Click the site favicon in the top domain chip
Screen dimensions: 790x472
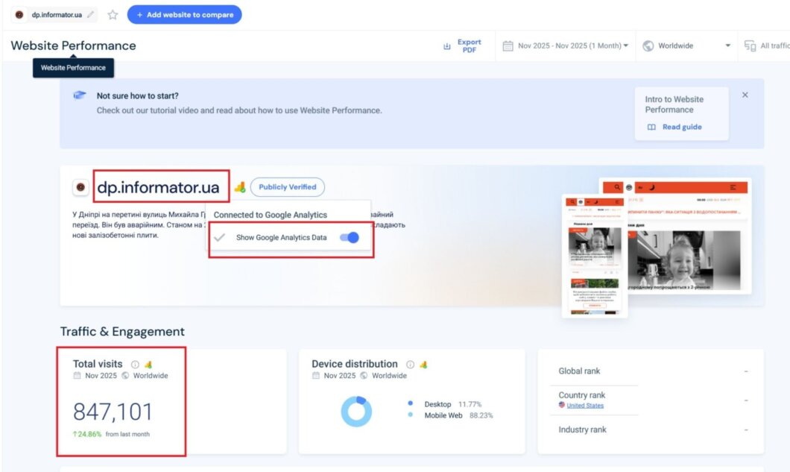(19, 15)
